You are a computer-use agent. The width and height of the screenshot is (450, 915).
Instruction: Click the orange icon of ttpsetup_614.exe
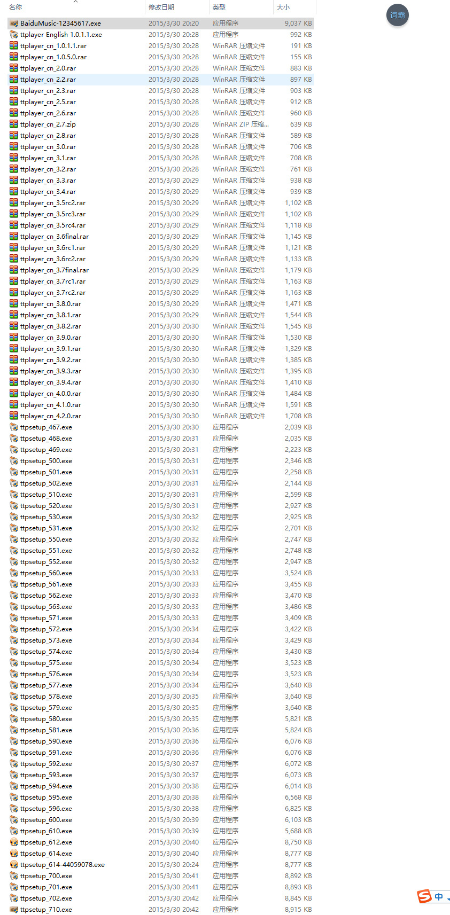[14, 854]
